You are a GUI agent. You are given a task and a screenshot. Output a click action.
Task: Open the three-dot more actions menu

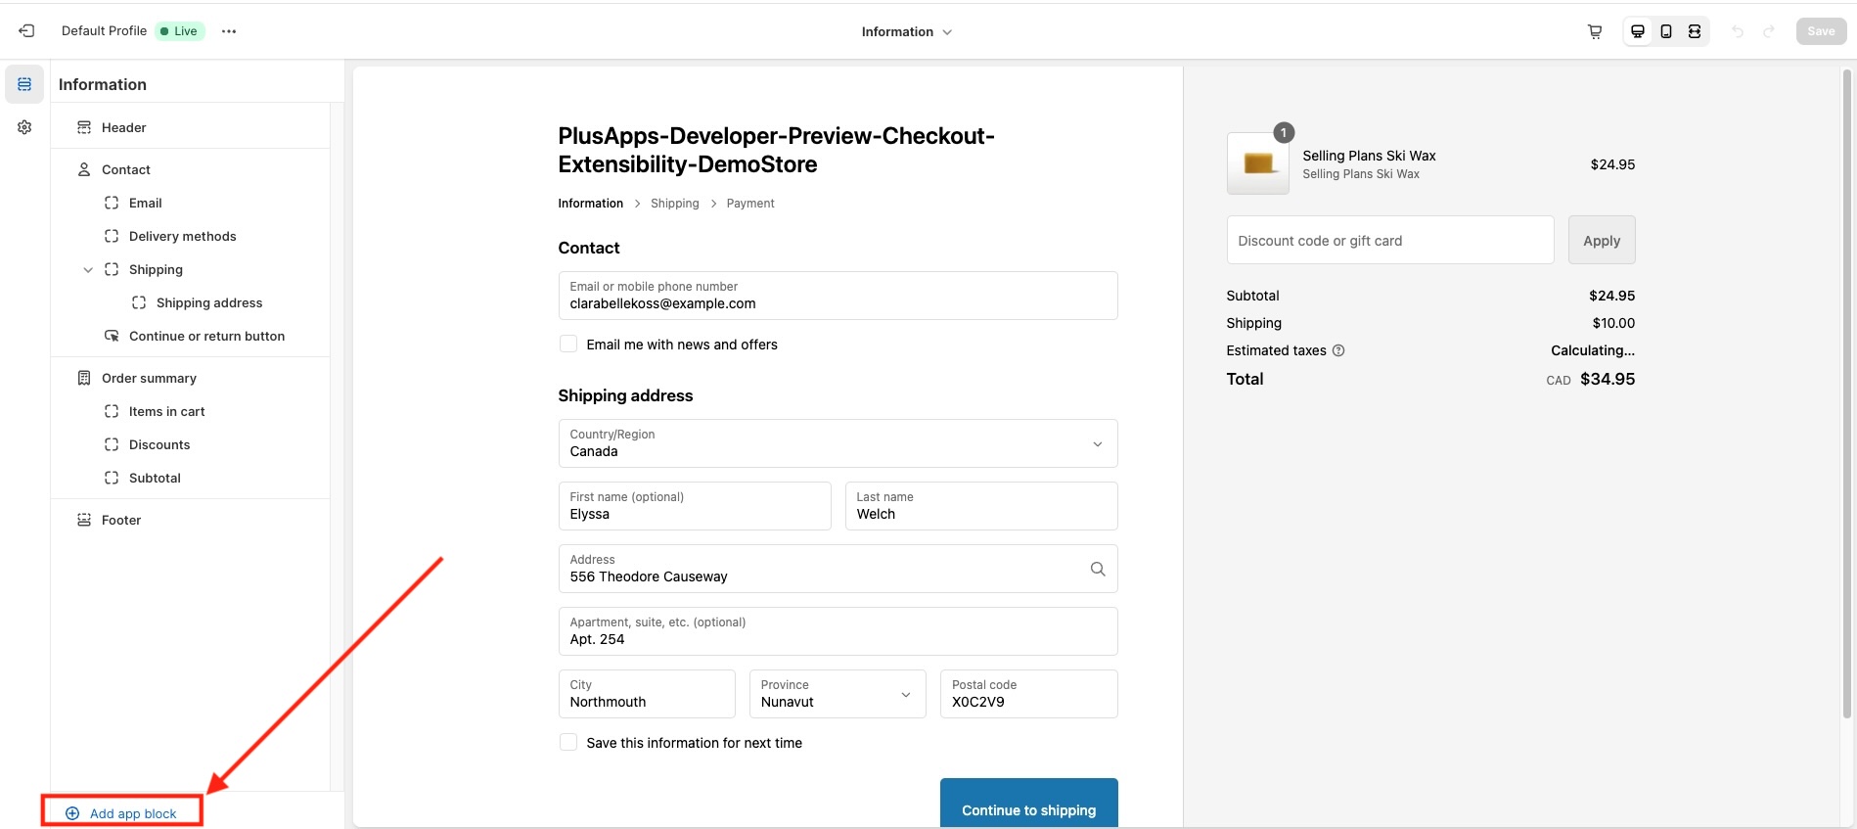click(x=229, y=31)
